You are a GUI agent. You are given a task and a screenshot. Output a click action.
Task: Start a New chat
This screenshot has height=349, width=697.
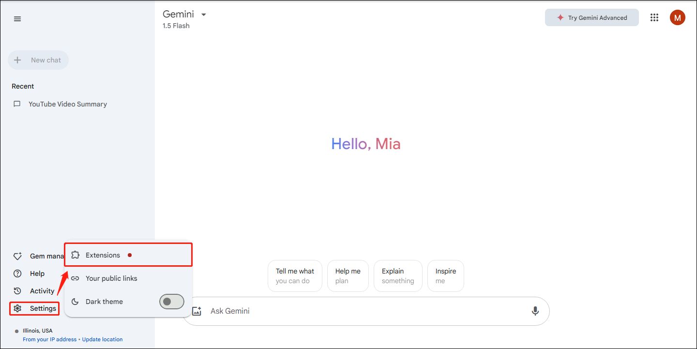[x=38, y=60]
